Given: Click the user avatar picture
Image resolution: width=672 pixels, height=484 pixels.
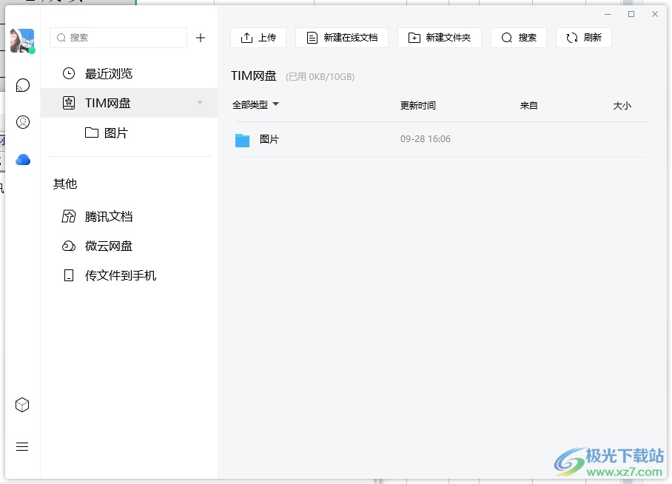Looking at the screenshot, I should [x=22, y=41].
